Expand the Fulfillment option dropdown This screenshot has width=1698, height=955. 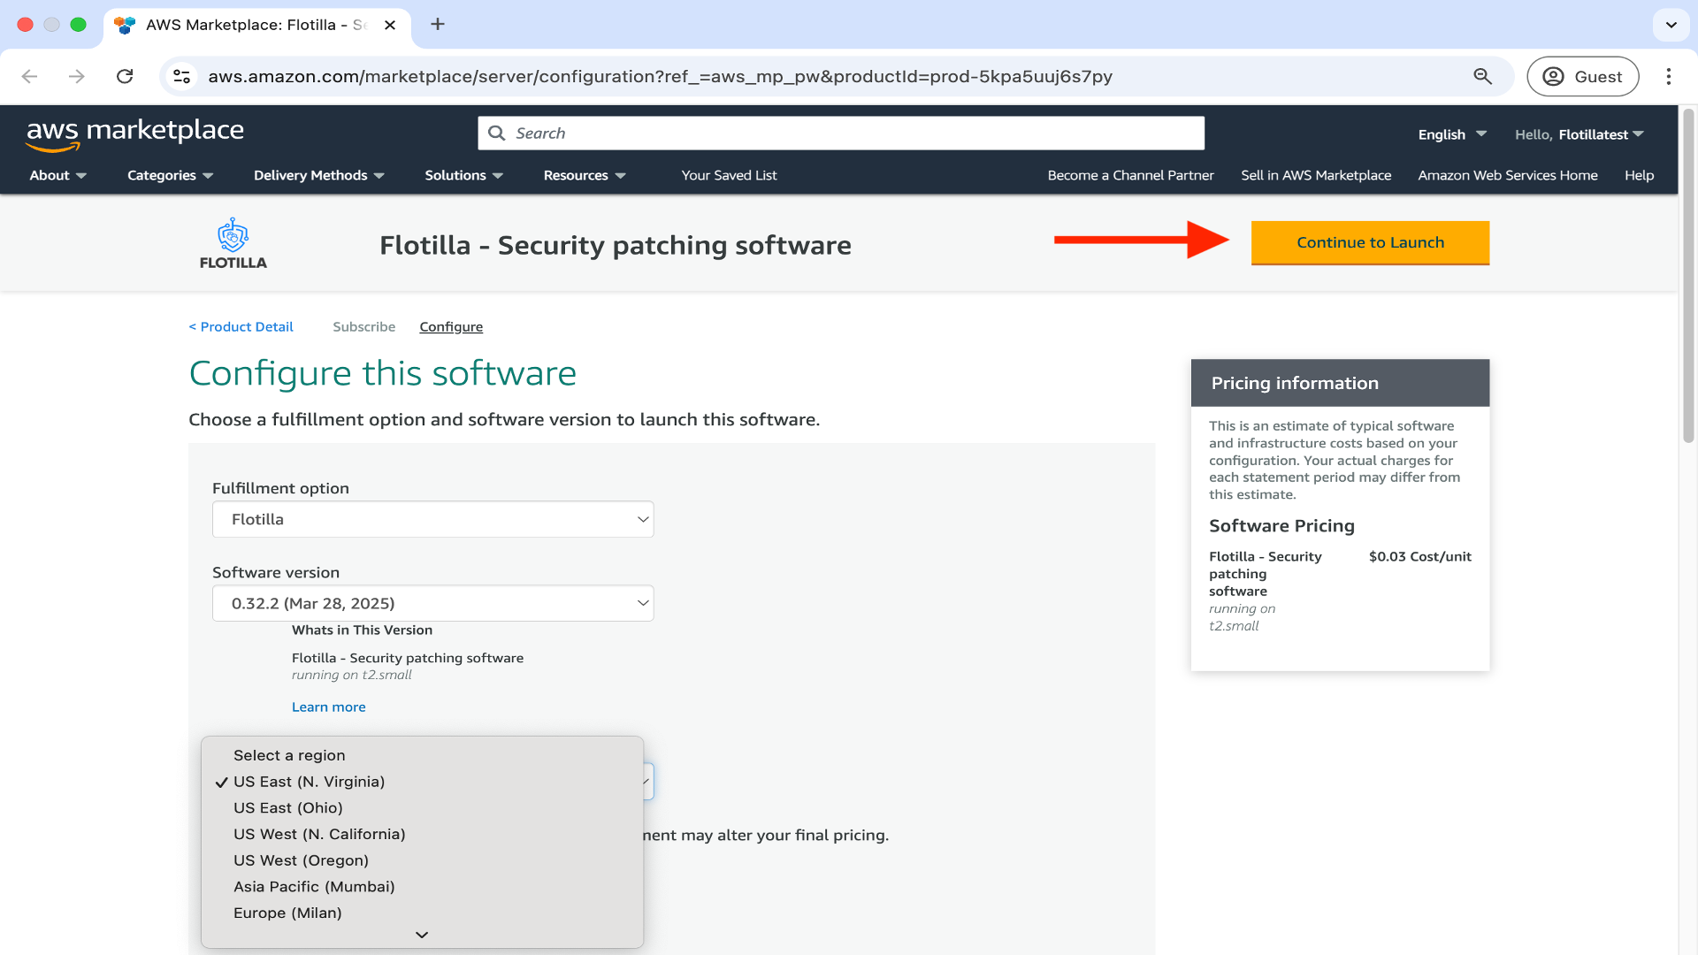click(x=432, y=519)
